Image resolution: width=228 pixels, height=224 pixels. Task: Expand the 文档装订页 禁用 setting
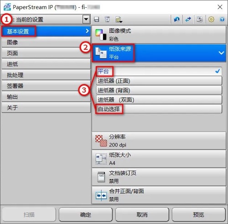159,177
